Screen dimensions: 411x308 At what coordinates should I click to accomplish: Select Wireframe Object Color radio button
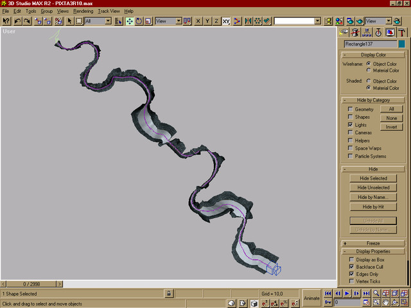(x=369, y=64)
